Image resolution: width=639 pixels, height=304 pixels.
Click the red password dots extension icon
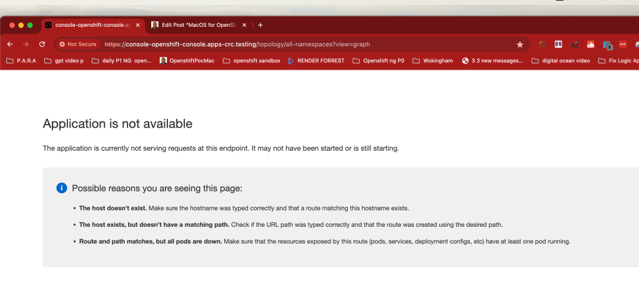(623, 44)
